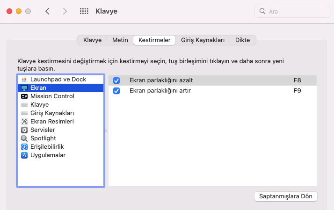Click the Ekran Resimleri screenshot icon
The height and width of the screenshot is (210, 334).
coord(24,122)
